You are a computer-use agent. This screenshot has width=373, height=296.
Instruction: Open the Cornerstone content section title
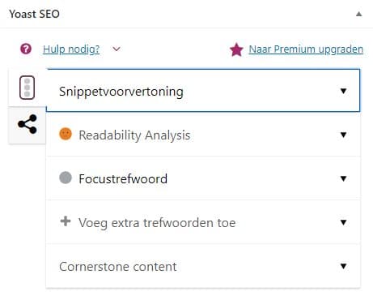[x=118, y=267]
